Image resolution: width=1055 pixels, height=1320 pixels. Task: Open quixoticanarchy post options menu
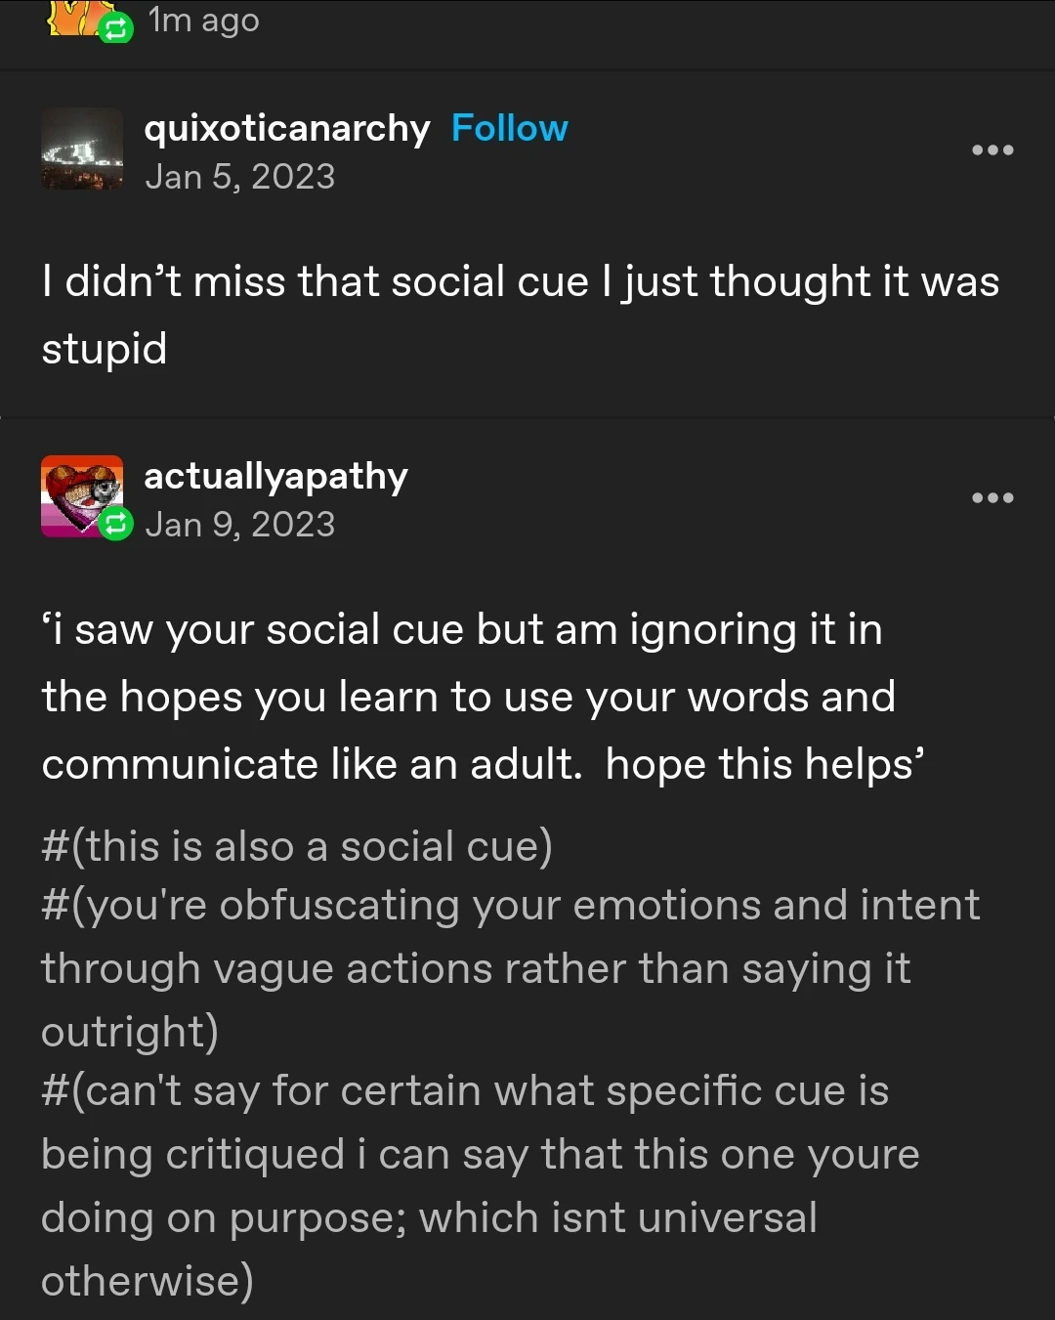[992, 150]
